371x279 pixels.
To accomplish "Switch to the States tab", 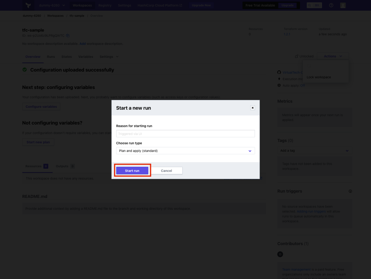I will click(x=66, y=57).
